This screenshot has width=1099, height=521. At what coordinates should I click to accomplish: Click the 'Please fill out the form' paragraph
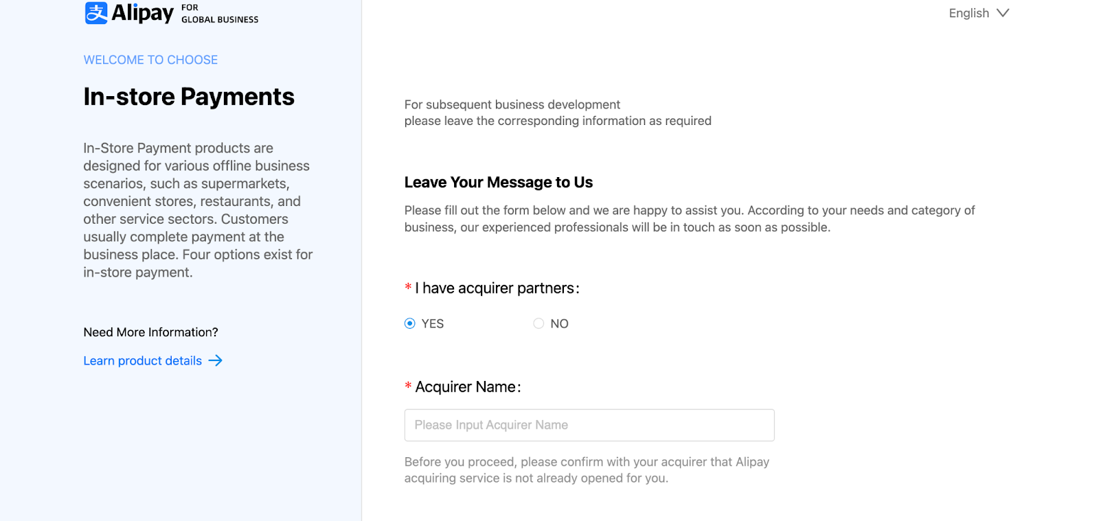tap(690, 219)
